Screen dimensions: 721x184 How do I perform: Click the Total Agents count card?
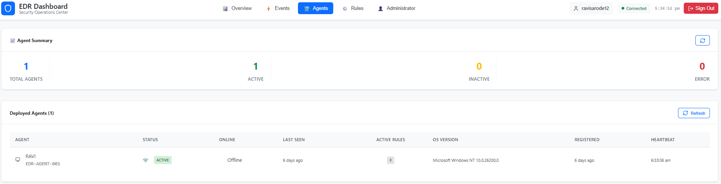26,71
